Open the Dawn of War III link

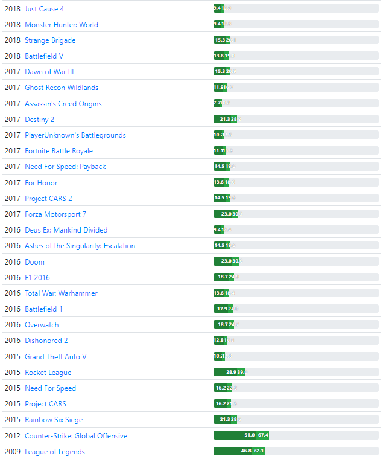(x=49, y=72)
